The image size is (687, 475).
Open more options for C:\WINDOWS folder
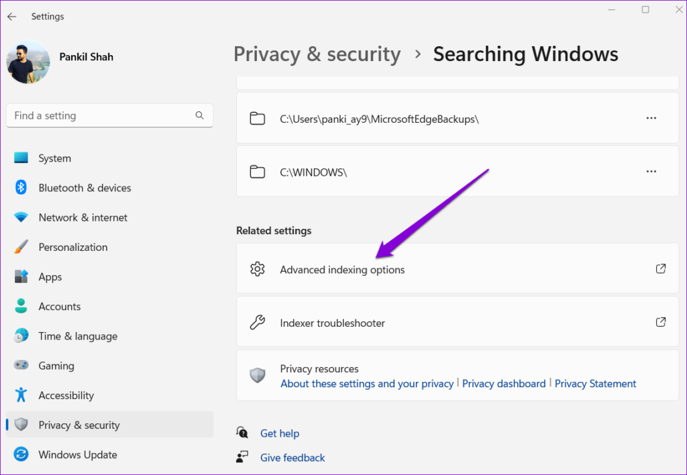[651, 171]
